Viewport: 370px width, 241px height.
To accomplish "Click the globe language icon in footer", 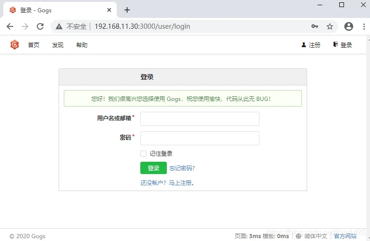I will (299, 236).
